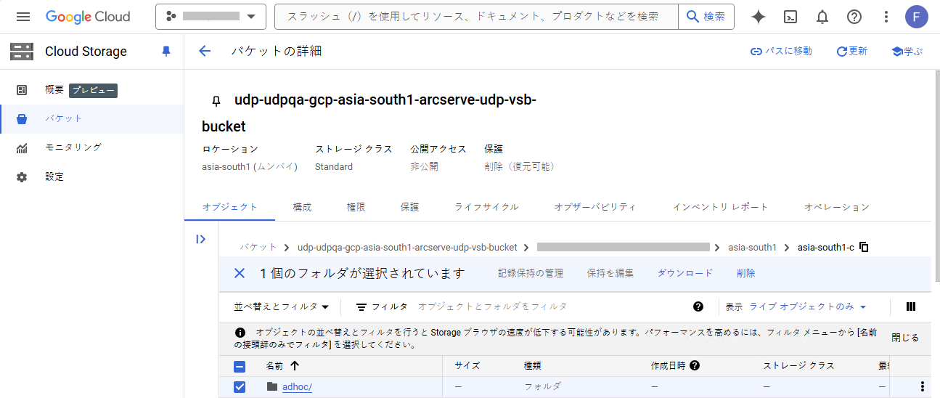The image size is (940, 398).
Task: Open the ライブ オブジェクトのみ dropdown
Action: pyautogui.click(x=808, y=307)
